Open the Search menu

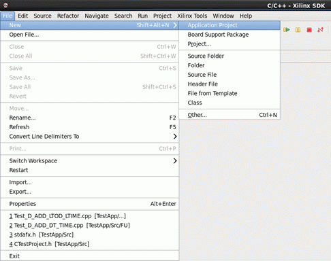(x=123, y=16)
